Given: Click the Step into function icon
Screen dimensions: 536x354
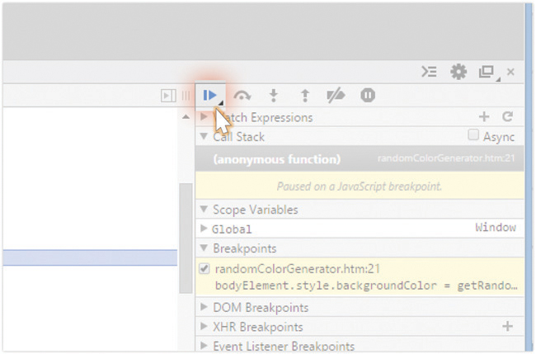Looking at the screenshot, I should (275, 96).
